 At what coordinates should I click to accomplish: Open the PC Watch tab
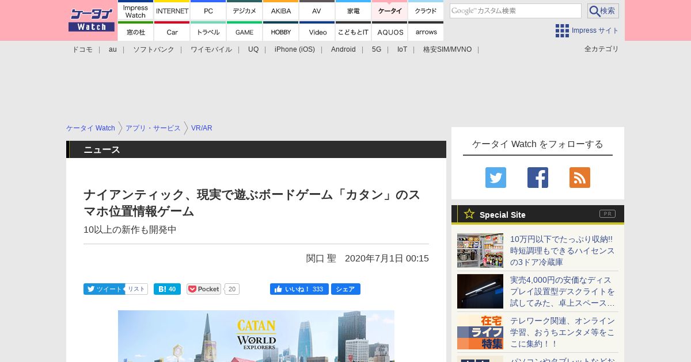coord(208,11)
